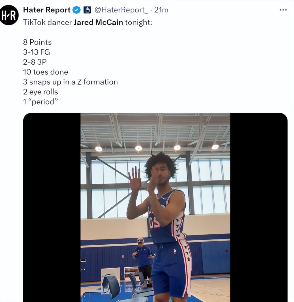Viewport: 294px width, 302px height.
Task: Click the "10 toes done" line
Action: tap(45, 72)
